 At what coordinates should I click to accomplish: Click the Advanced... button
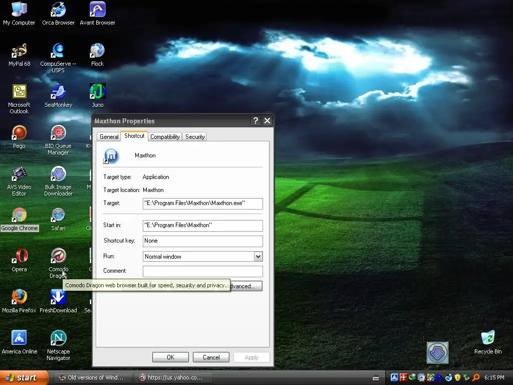(x=245, y=286)
